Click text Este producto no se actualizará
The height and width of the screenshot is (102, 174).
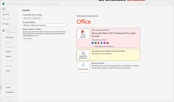(x=101, y=54)
